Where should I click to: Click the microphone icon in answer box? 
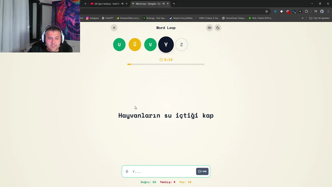(x=127, y=171)
